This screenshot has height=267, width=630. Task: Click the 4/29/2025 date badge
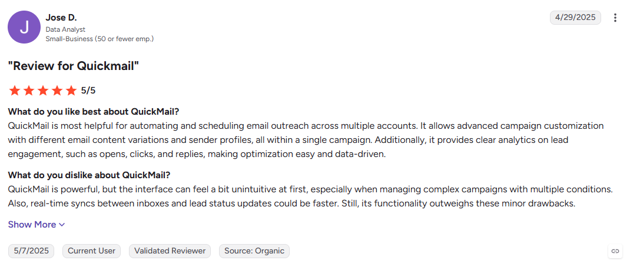tap(575, 18)
